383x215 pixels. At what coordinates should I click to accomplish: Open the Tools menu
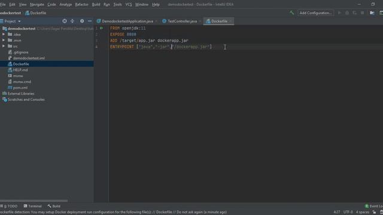pos(117,4)
